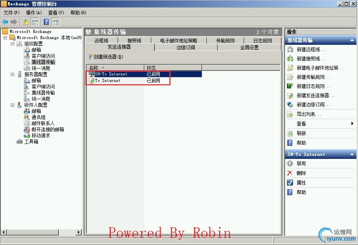358x245 pixels.
Task: Collapse the 服务器配置 tree node
Action: click(x=13, y=74)
